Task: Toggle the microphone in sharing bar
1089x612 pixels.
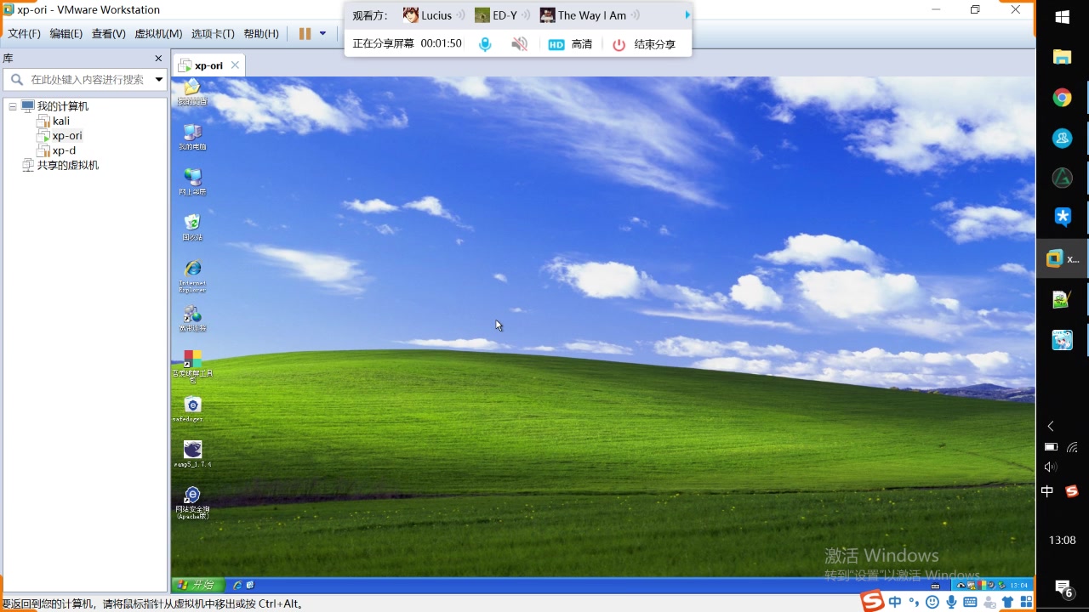Action: (485, 44)
